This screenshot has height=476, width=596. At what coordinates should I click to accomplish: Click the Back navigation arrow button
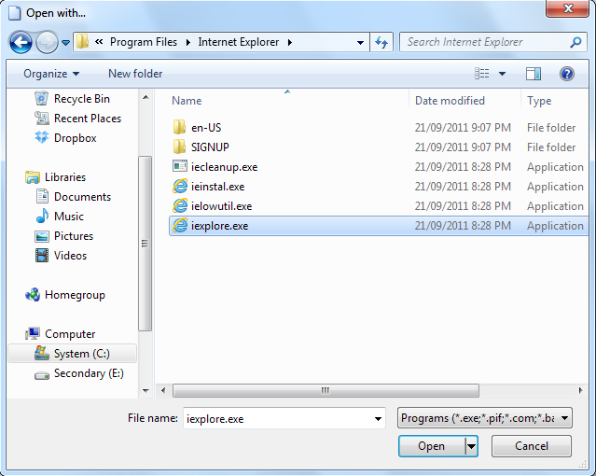21,42
